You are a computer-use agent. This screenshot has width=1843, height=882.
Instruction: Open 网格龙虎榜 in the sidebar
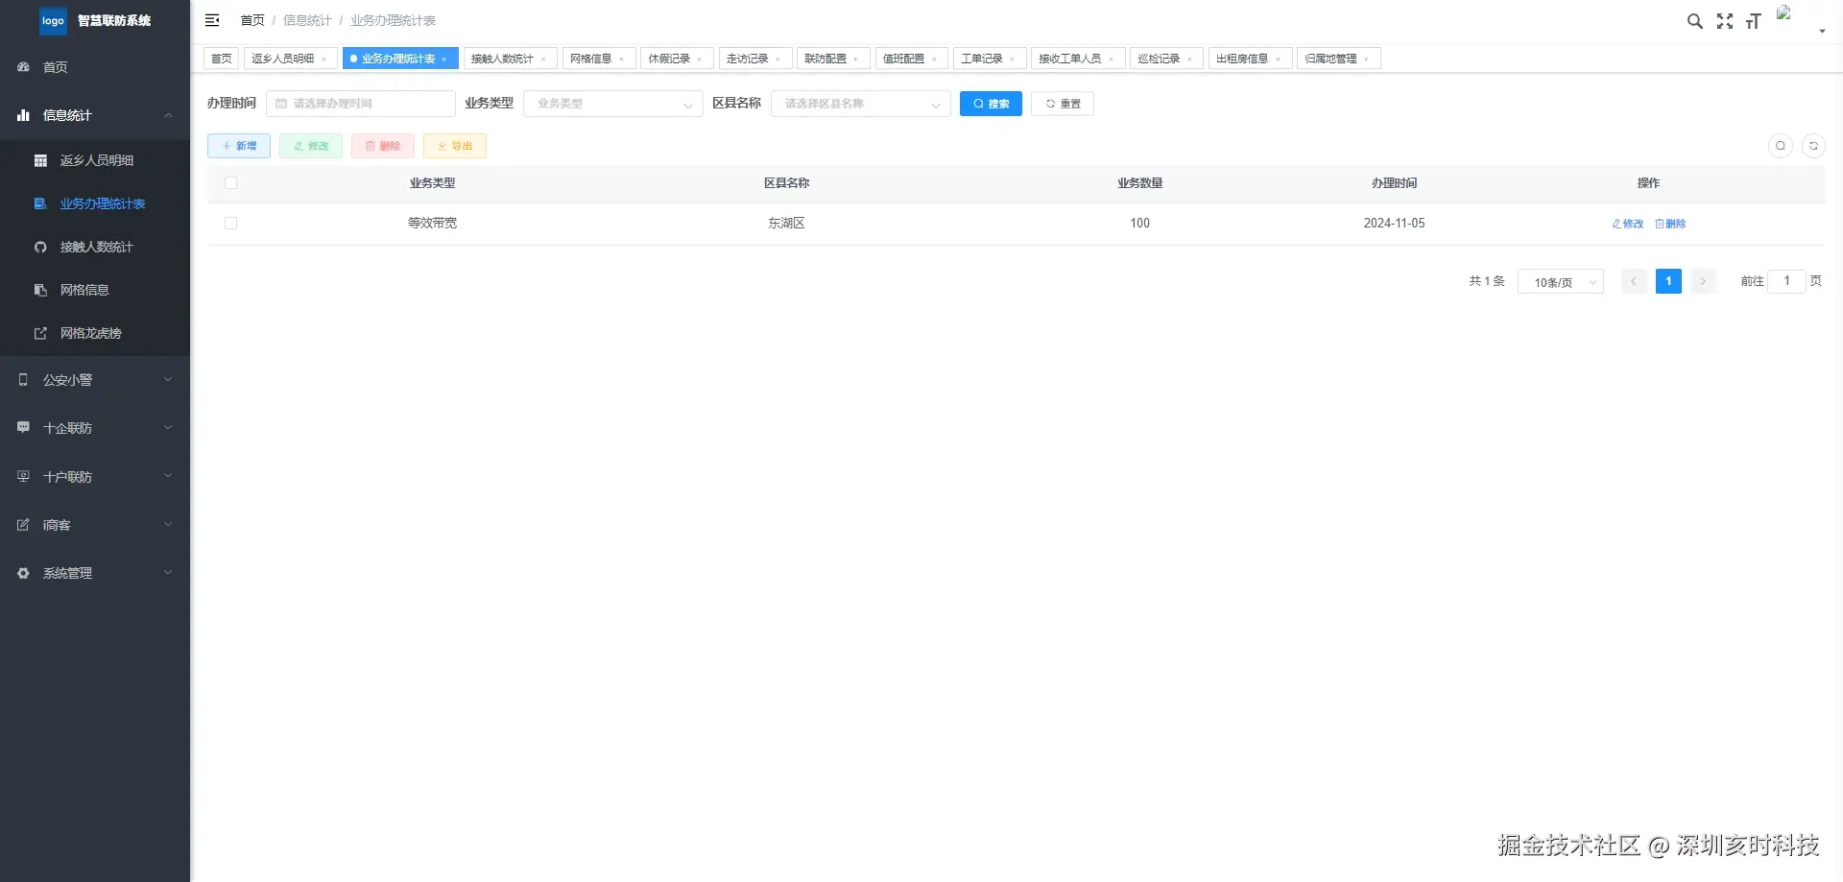pyautogui.click(x=95, y=333)
